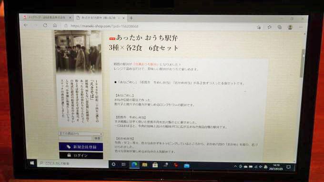Click the 【但馬牛 牛めし弁当】 heading text
This screenshot has width=324, height=182.
coord(131,117)
